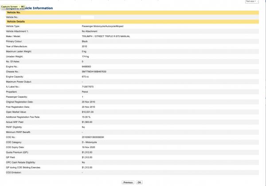
Task: Click the redacted Vehicle No. value
Action: (x=87, y=17)
